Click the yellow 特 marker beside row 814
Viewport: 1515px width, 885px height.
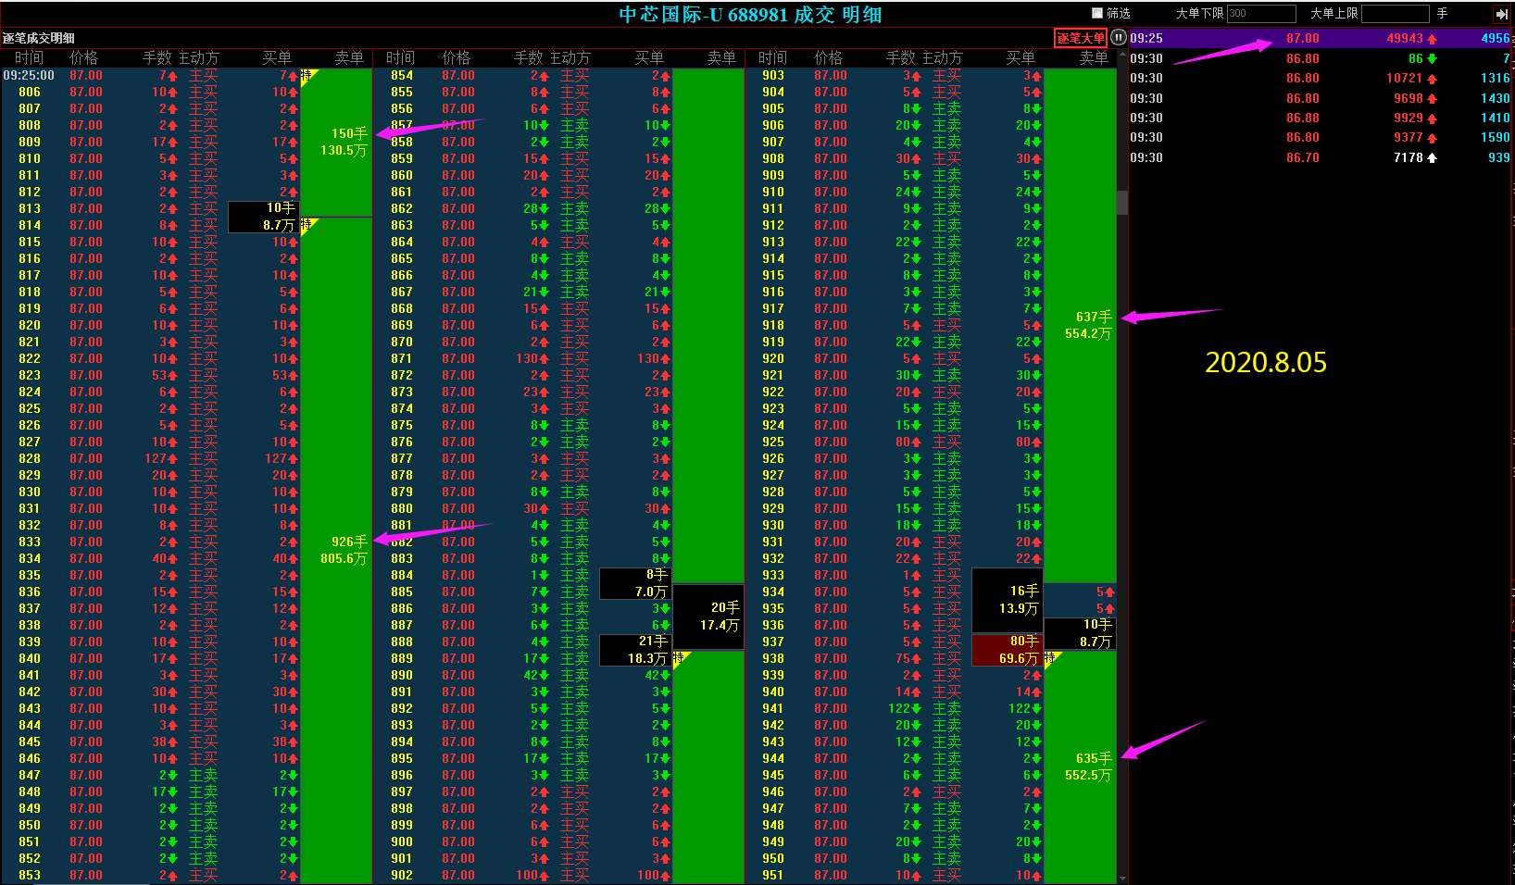coord(308,226)
